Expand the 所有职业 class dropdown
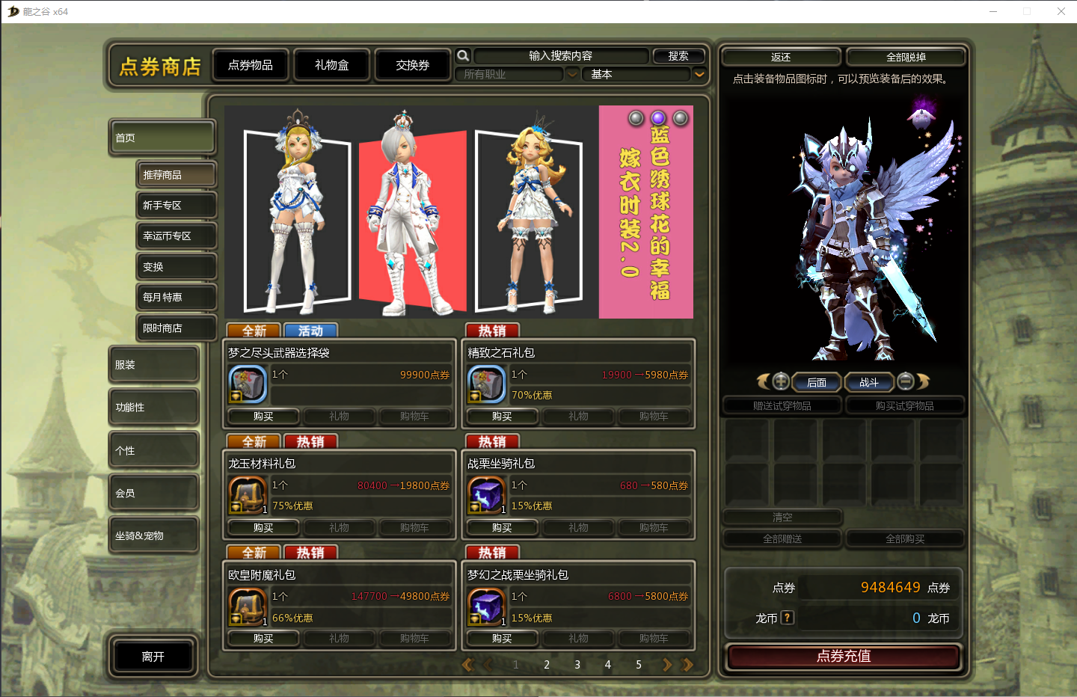 [x=572, y=74]
